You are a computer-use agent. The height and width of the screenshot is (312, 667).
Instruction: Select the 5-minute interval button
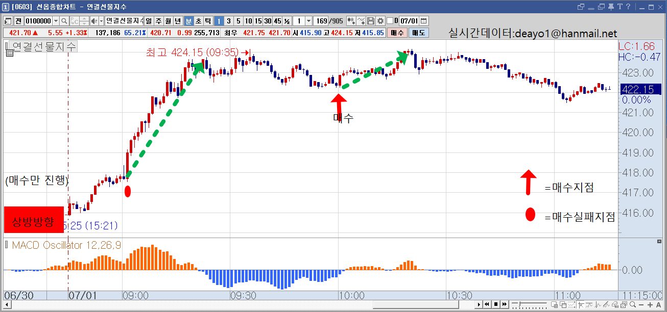[x=238, y=21]
